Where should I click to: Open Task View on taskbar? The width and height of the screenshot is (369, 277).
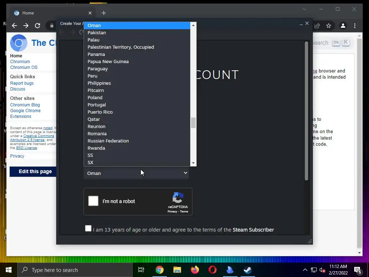(x=141, y=270)
